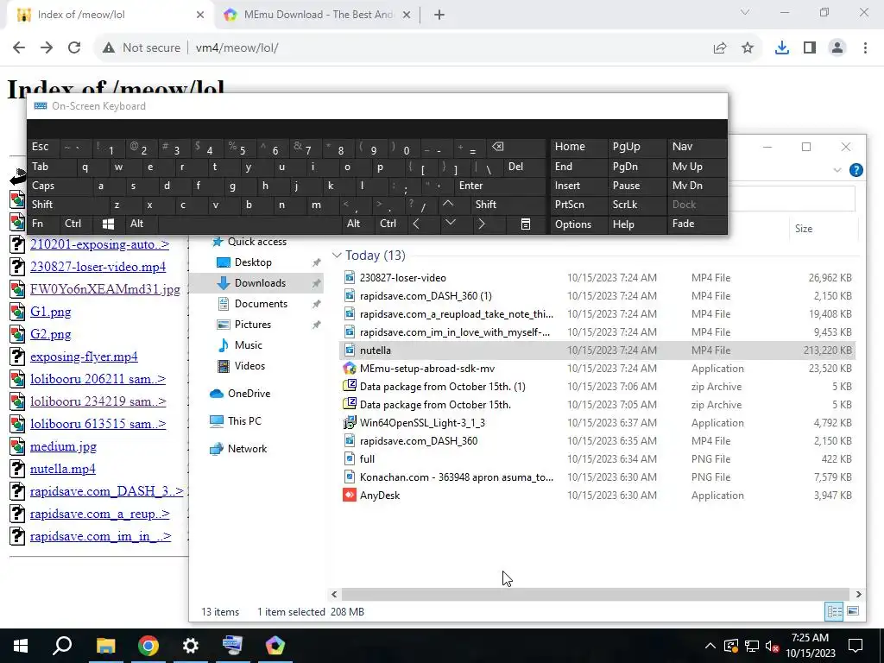Open Chrome profile avatar
Viewport: 884px width, 663px height.
coord(837,48)
